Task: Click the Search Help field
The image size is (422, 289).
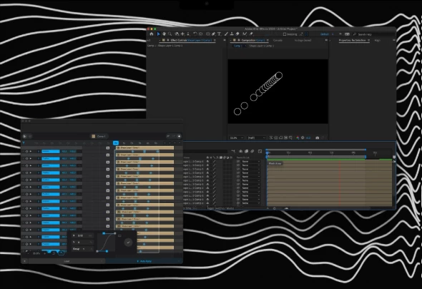Action: click(x=373, y=34)
